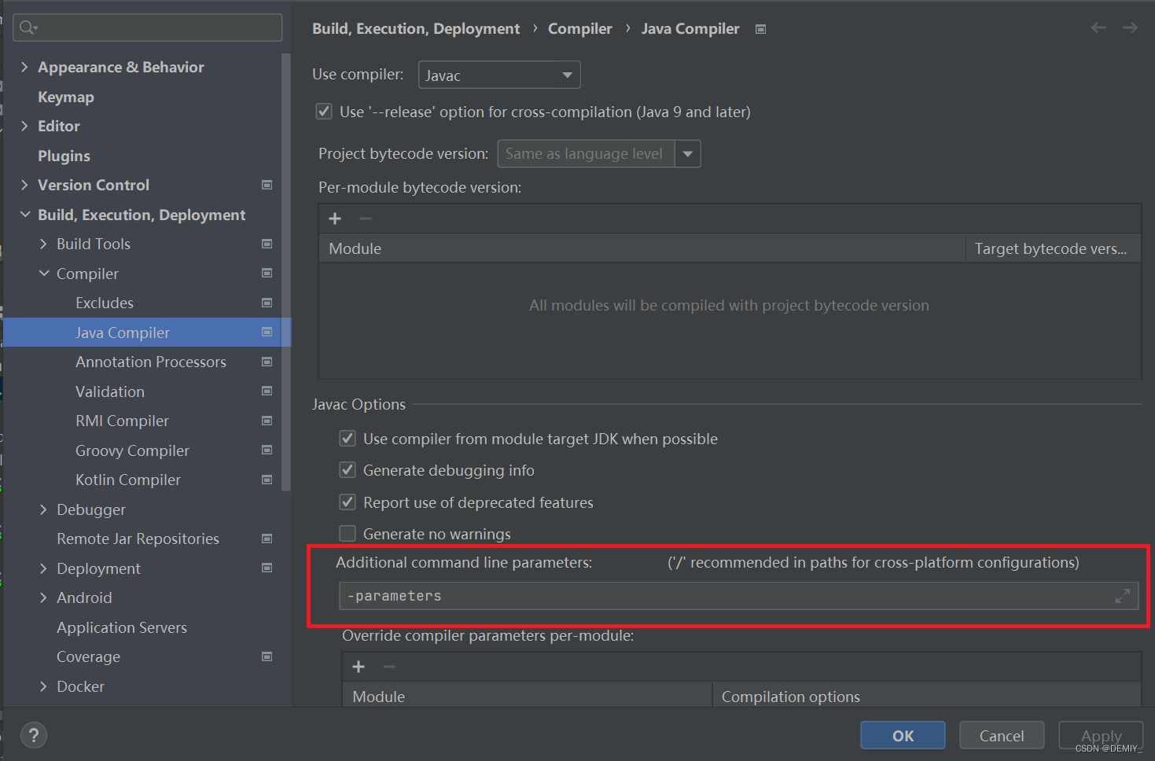Enable Generate no warnings checkbox

[348, 534]
